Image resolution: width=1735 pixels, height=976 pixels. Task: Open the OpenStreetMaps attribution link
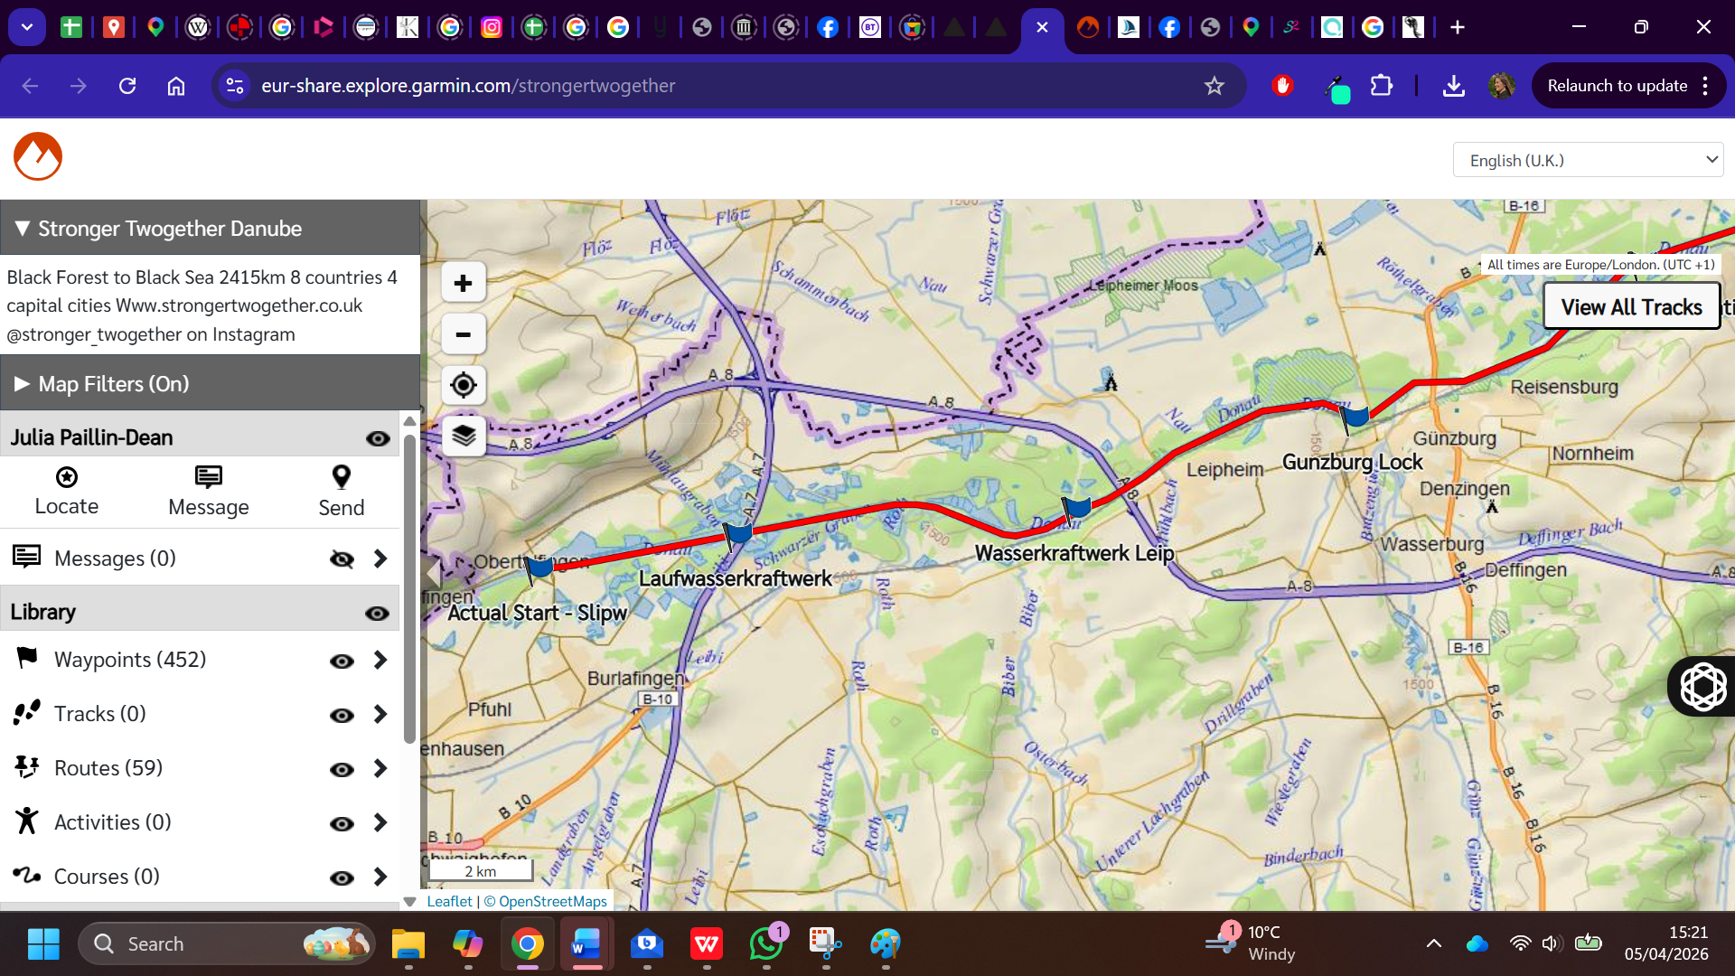tap(552, 901)
